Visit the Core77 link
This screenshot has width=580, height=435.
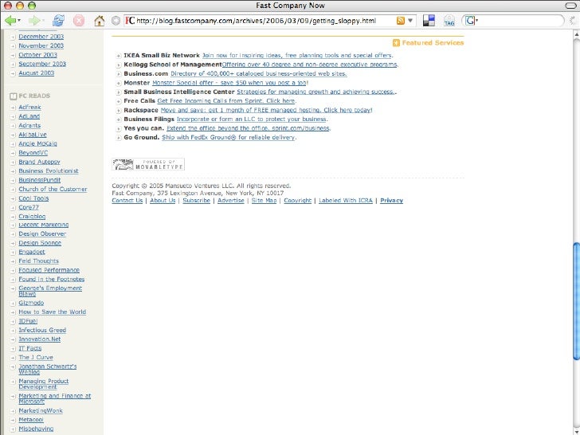pyautogui.click(x=29, y=207)
